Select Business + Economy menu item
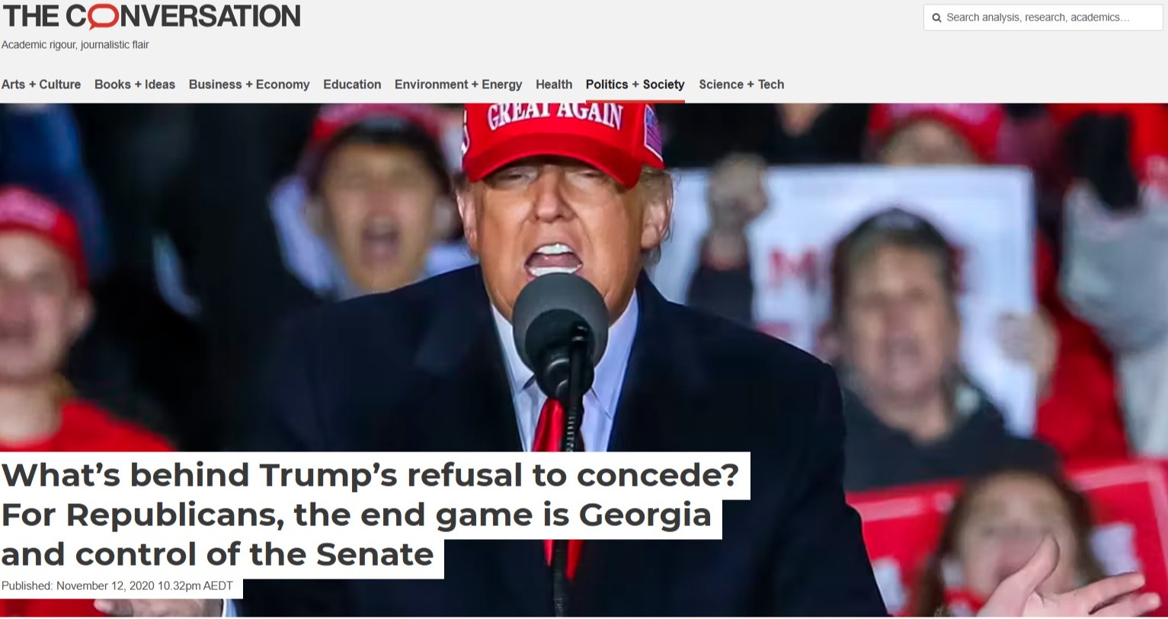 [249, 85]
